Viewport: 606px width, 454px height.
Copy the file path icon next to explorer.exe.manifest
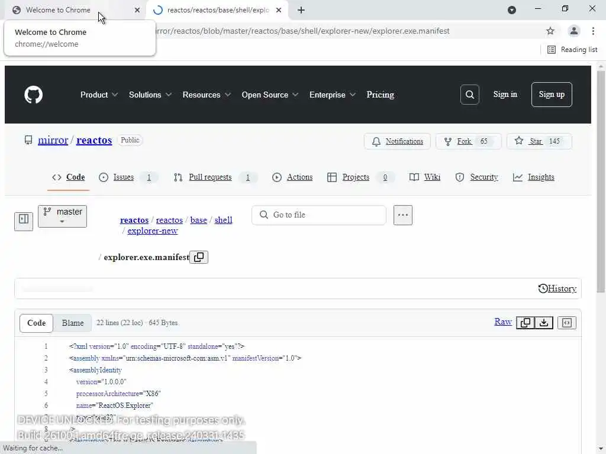pyautogui.click(x=199, y=257)
